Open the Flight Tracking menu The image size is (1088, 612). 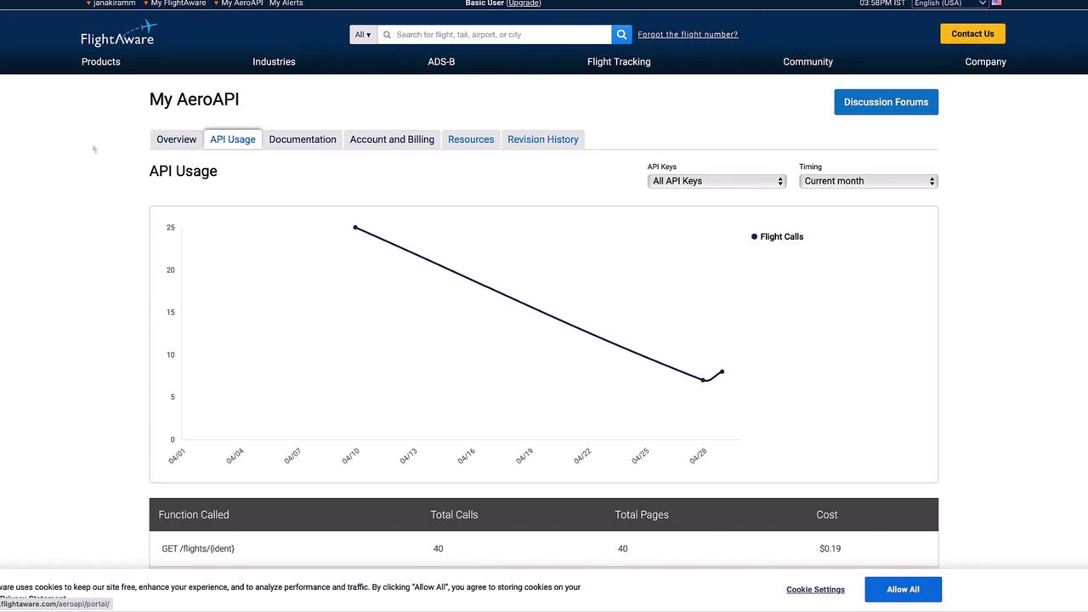pos(619,62)
